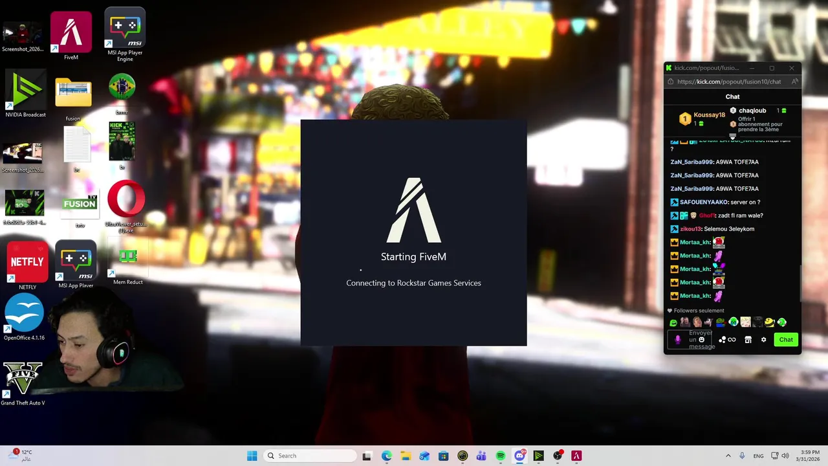Click the purple microphone icon in message box

coord(677,340)
